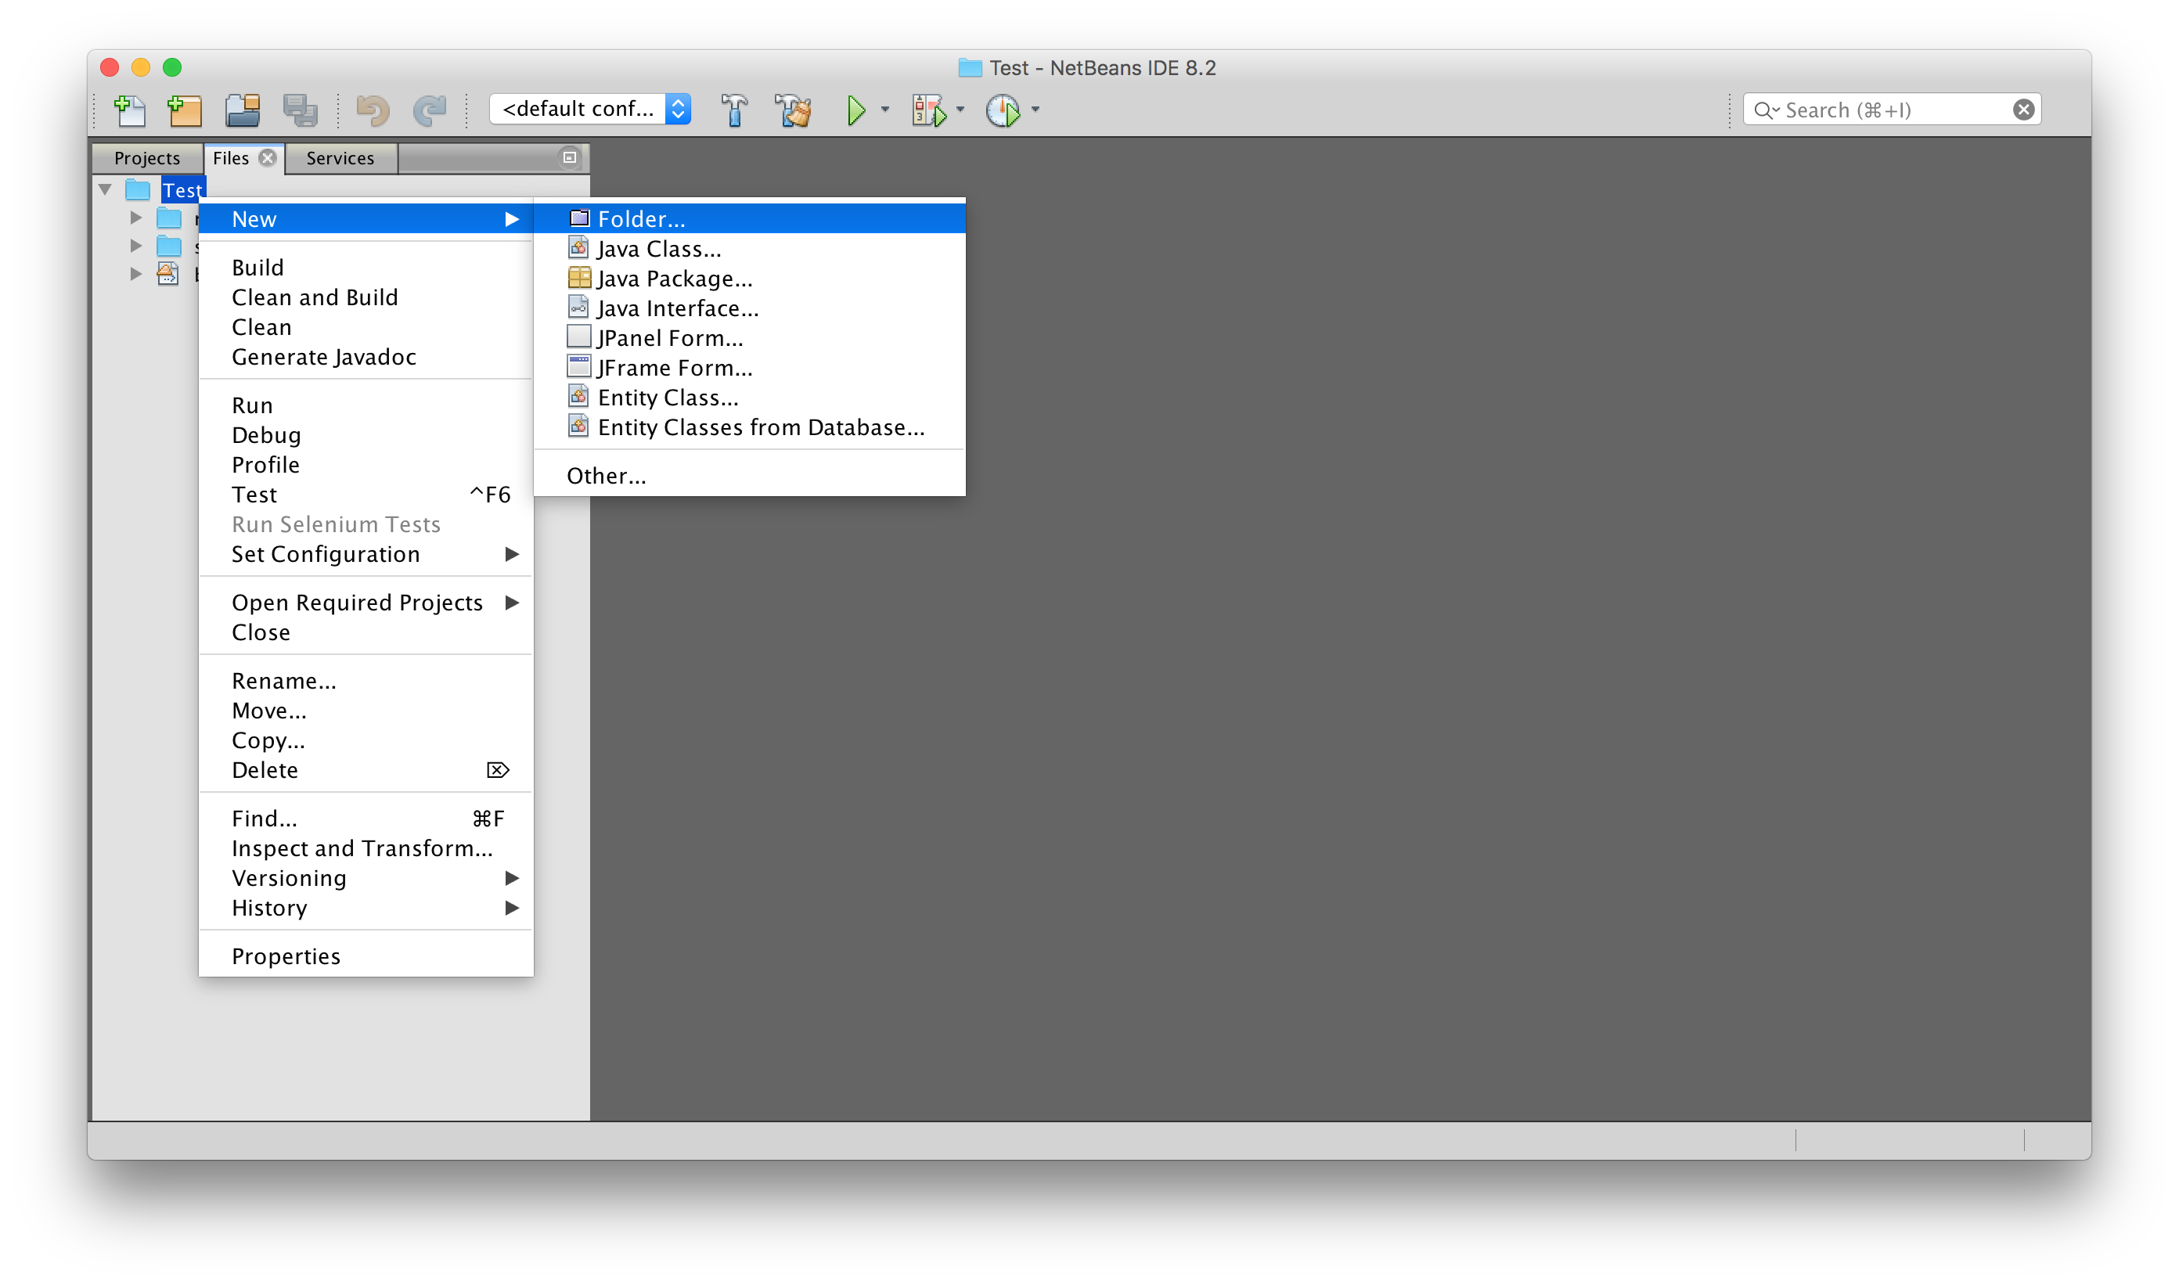Click the Open Project toolbar icon
Viewport: 2179px width, 1285px height.
243,110
